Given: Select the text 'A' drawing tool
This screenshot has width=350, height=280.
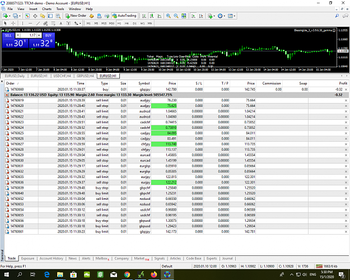Looking at the screenshot, I should [60, 23].
